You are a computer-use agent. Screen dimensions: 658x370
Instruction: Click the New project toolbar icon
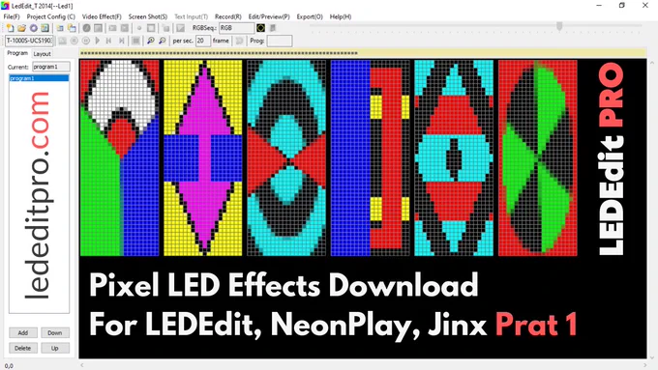(x=10, y=28)
